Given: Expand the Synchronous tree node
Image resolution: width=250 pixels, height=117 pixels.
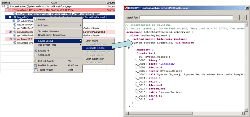Looking at the screenshot, I should [14, 21].
